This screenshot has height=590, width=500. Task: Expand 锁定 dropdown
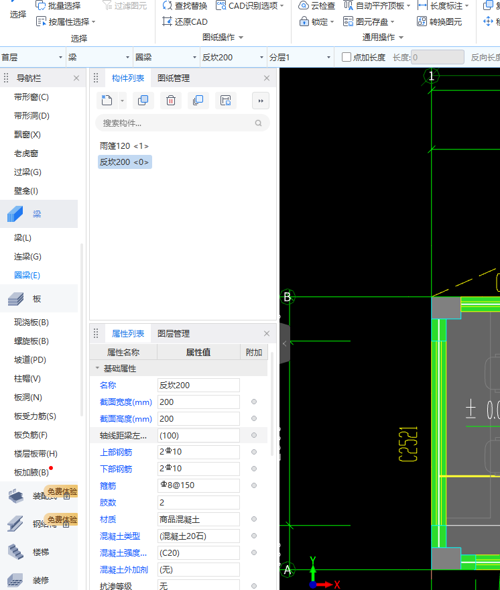tap(332, 22)
